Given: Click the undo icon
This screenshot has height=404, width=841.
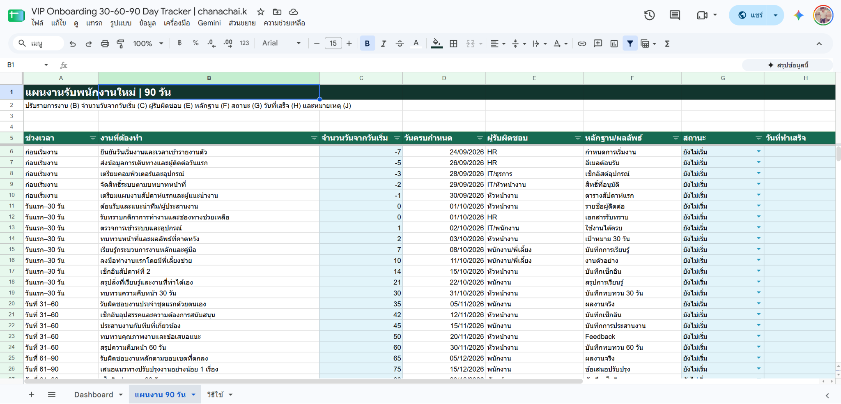Looking at the screenshot, I should pos(73,44).
